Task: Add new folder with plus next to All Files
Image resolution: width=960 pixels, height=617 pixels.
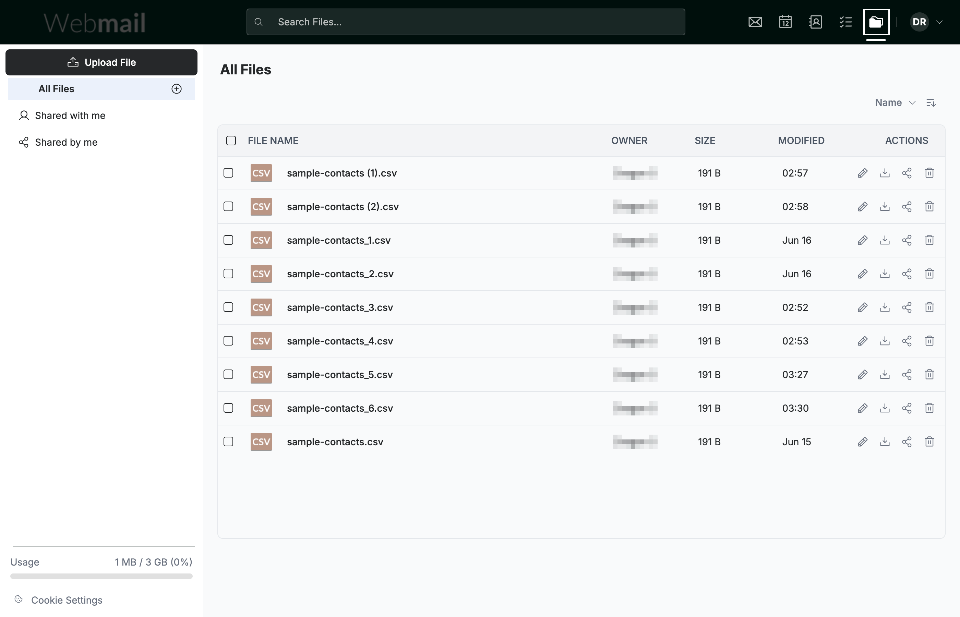Action: [x=176, y=89]
